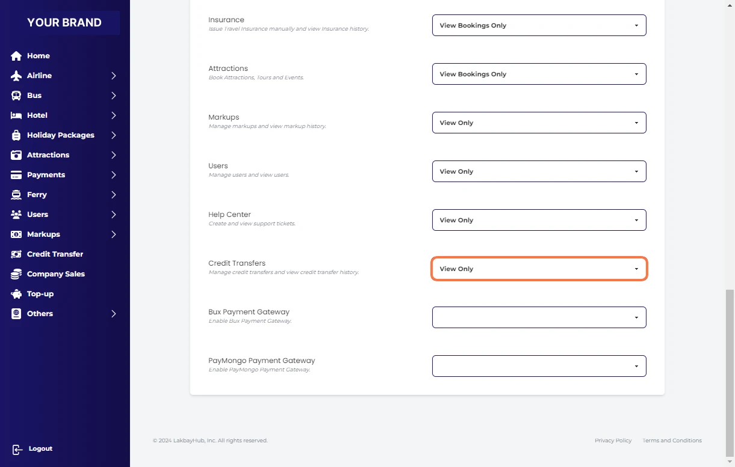
Task: Open the Bux Payment Gateway dropdown
Action: pos(539,317)
